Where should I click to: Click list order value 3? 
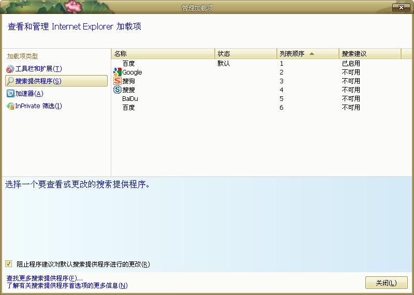pos(282,81)
